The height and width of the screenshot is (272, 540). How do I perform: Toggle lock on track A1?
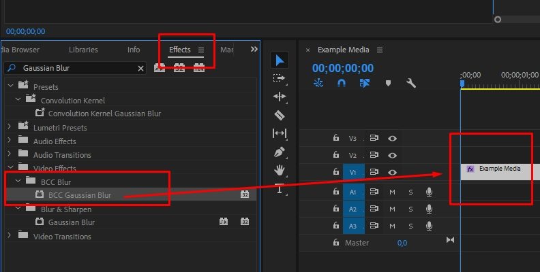click(335, 192)
